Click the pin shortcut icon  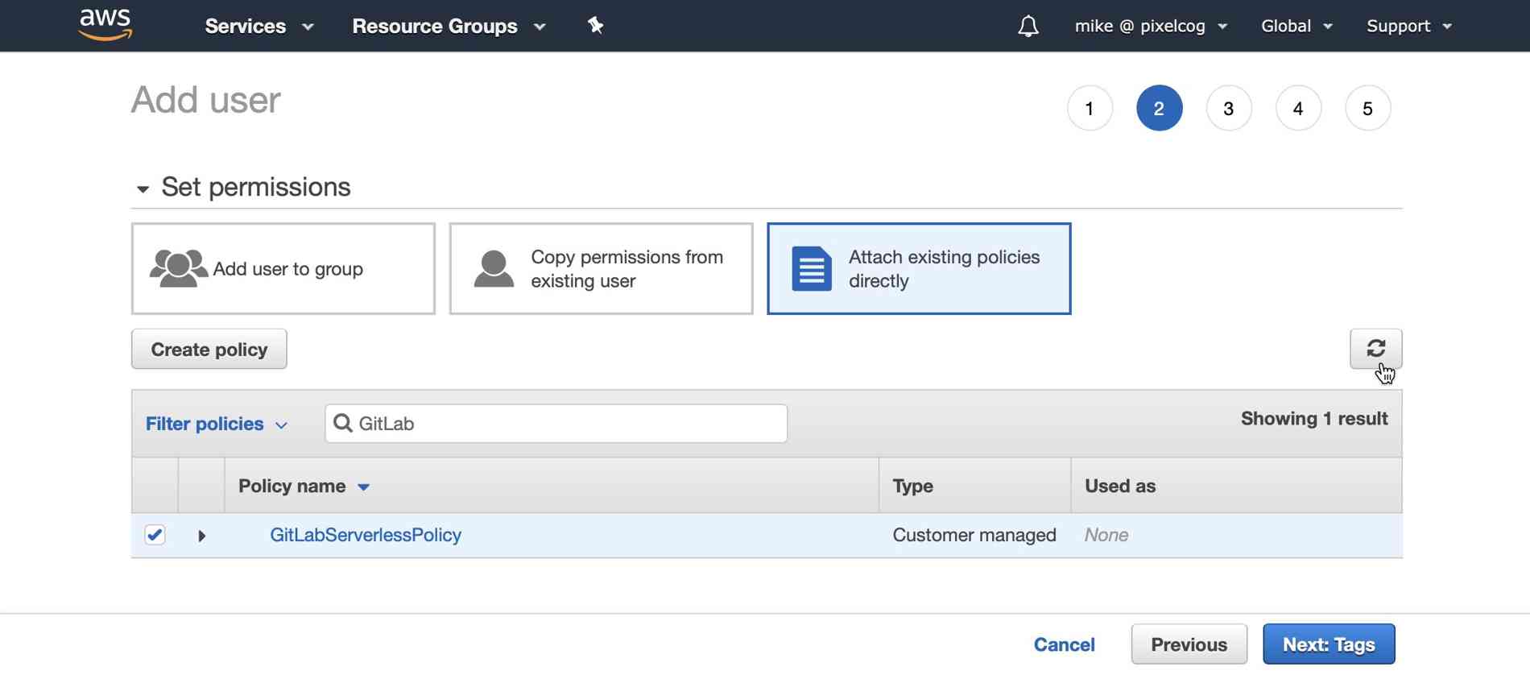pos(595,26)
